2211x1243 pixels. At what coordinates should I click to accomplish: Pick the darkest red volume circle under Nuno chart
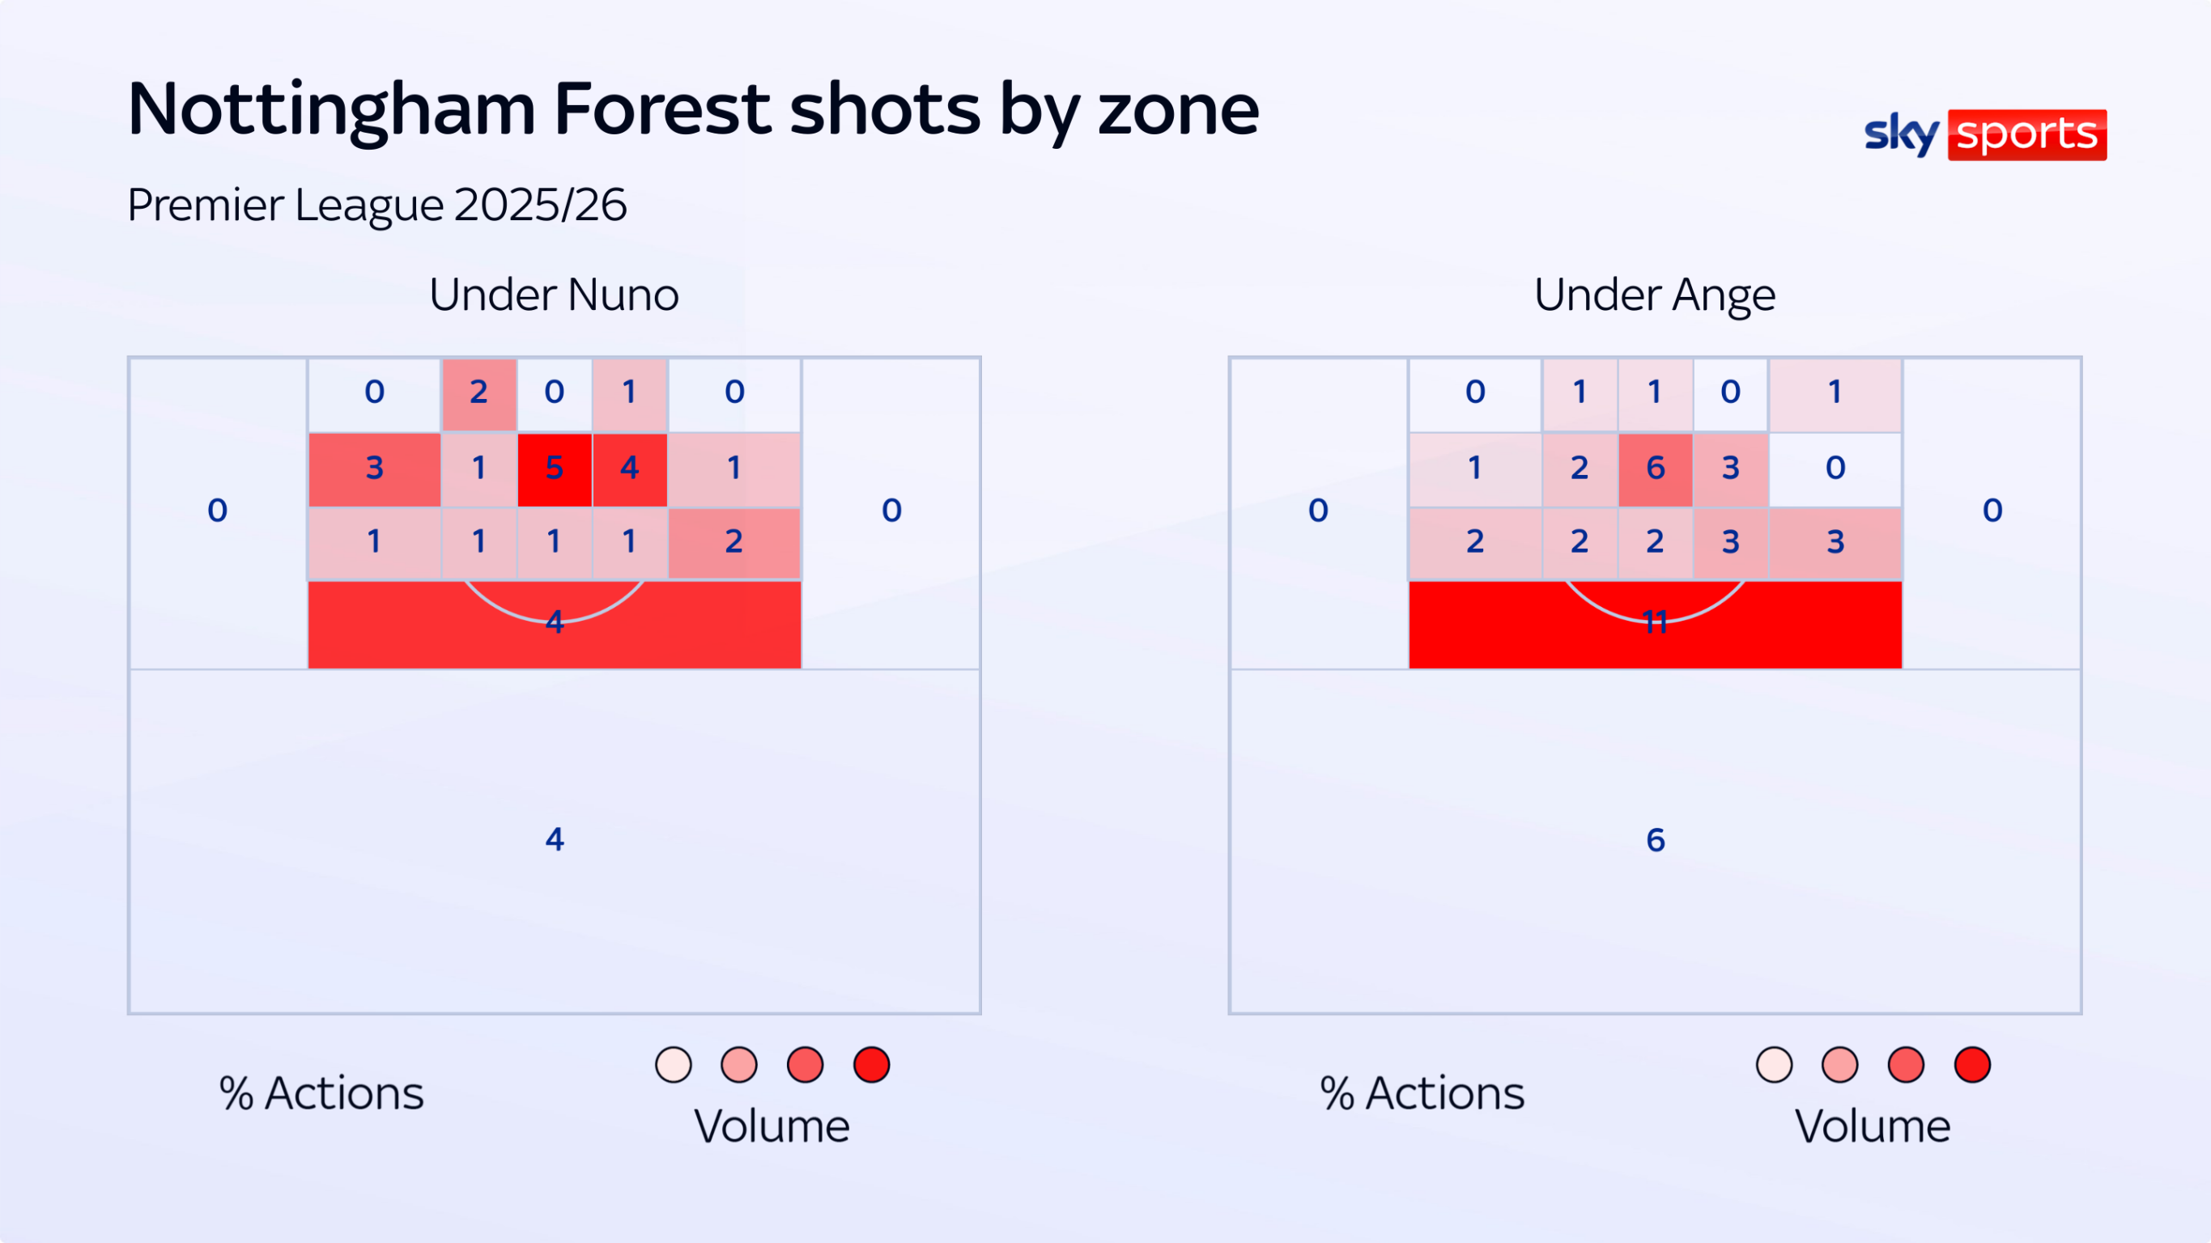871,1065
